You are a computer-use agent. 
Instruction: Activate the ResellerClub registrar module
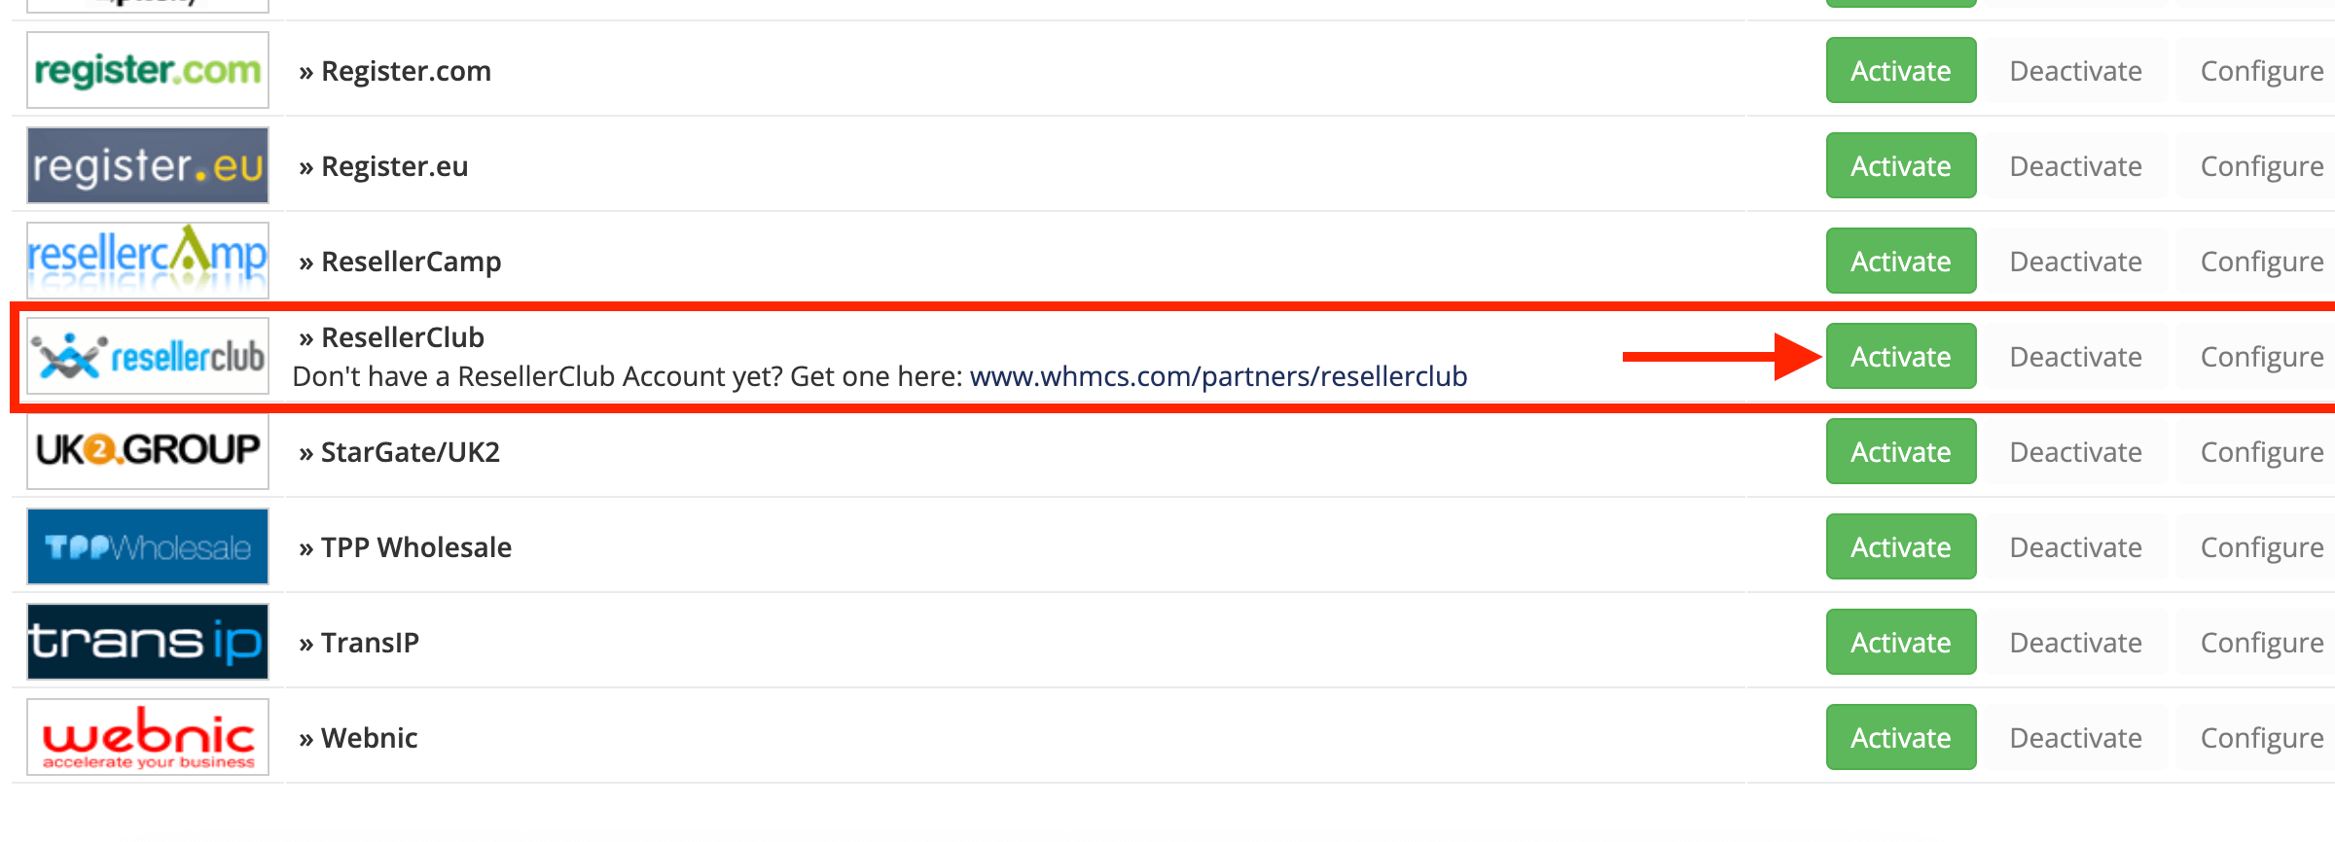click(1901, 356)
